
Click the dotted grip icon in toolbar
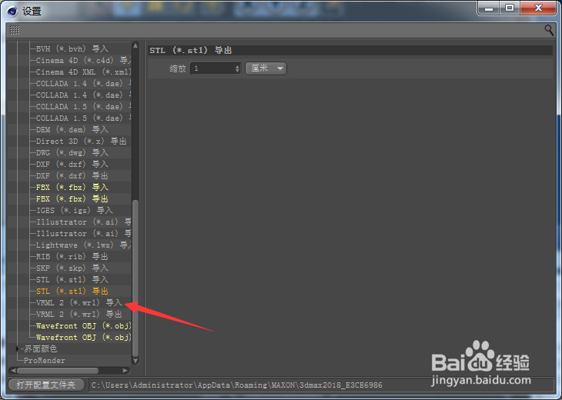point(15,30)
